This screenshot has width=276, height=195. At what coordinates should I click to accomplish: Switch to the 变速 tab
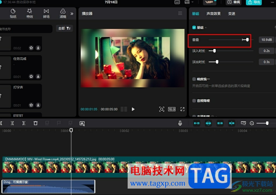pos(232,14)
